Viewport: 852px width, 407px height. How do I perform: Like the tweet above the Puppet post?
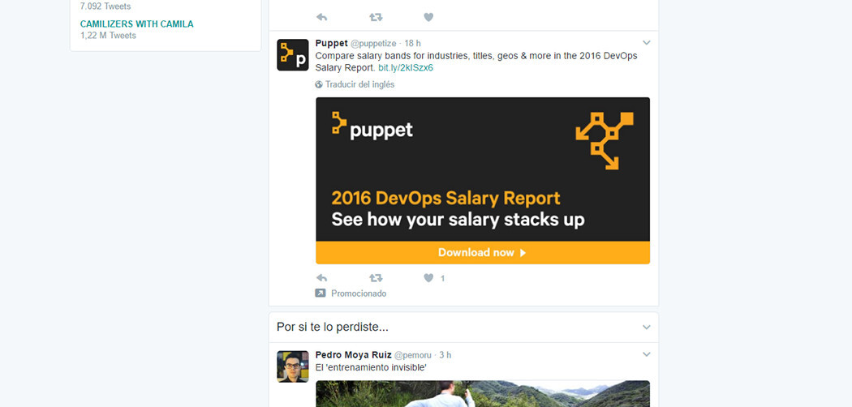tap(428, 17)
